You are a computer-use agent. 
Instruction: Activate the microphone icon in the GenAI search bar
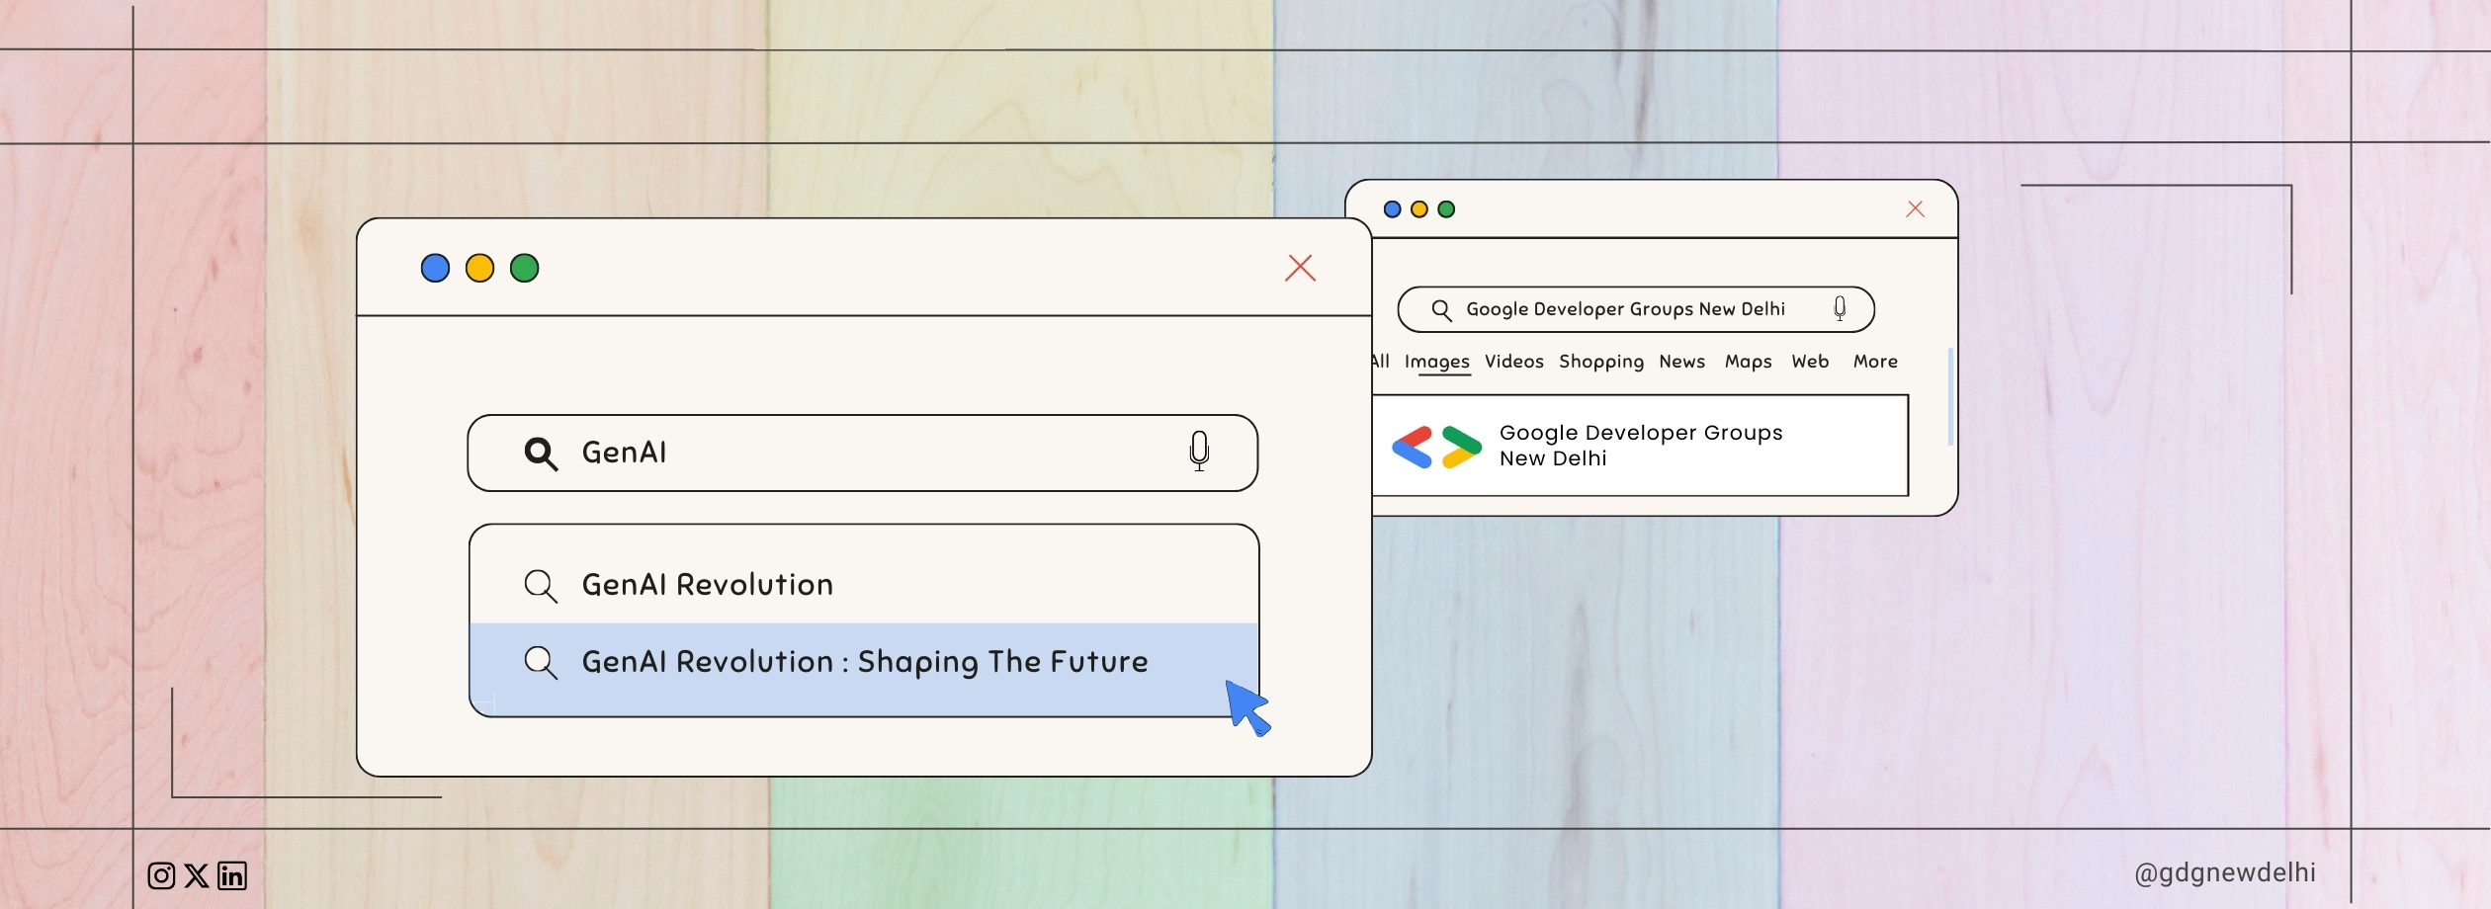click(x=1199, y=453)
